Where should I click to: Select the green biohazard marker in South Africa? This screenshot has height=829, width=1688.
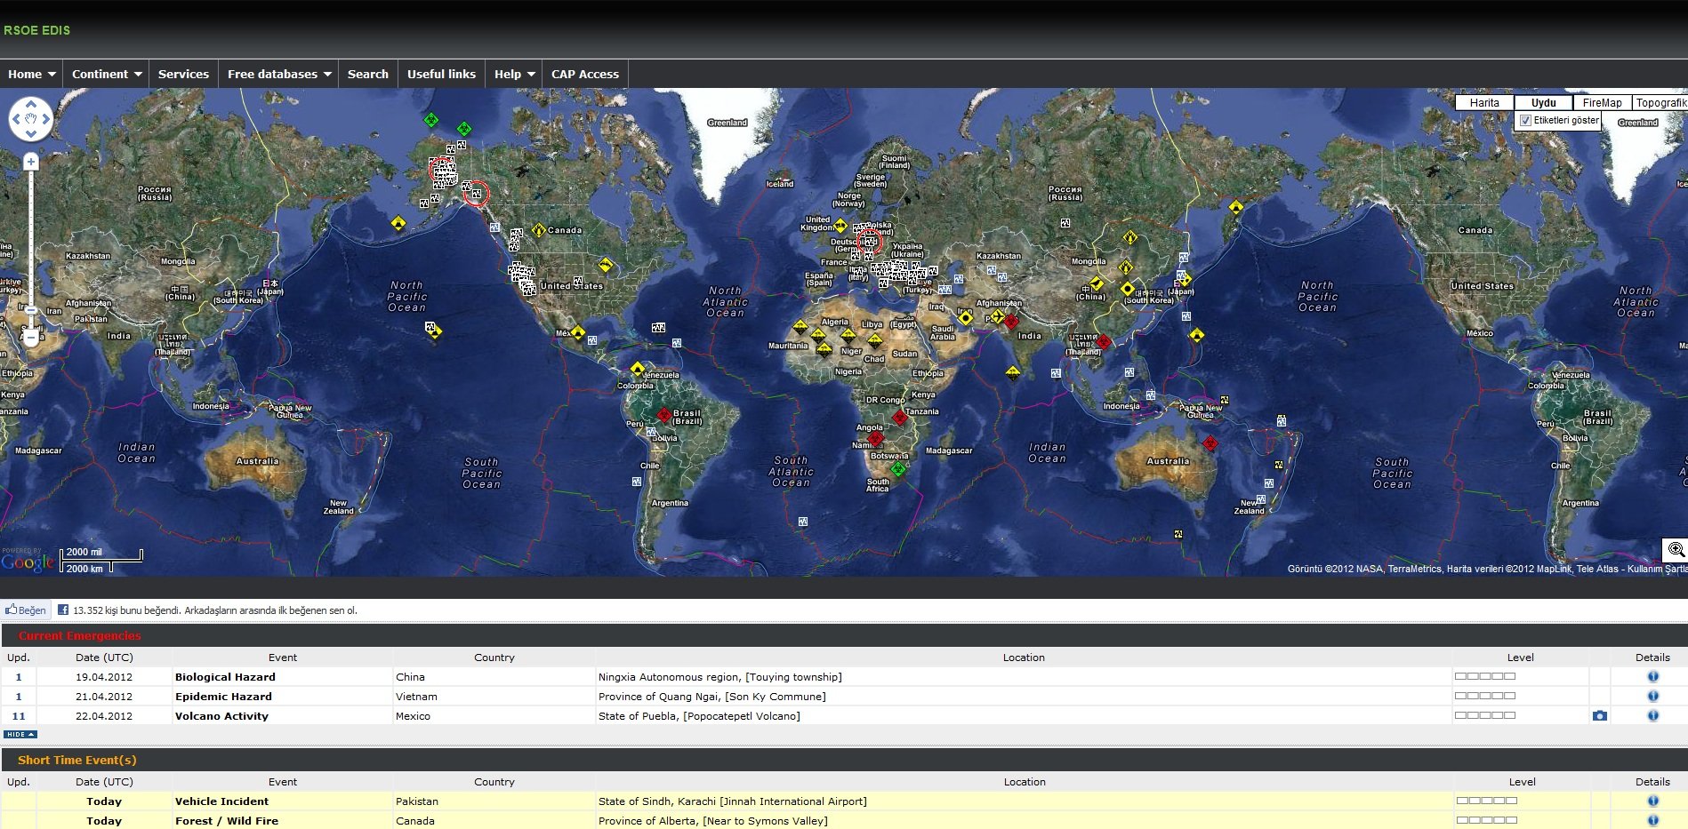[x=898, y=468]
